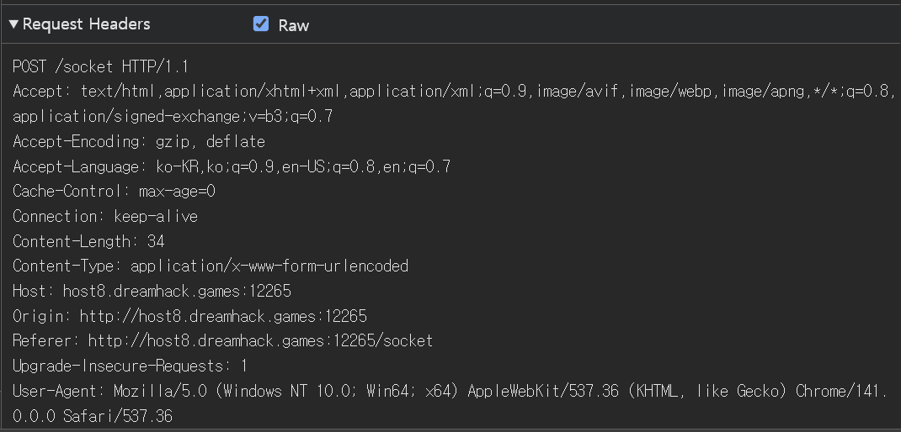Viewport: 901px width, 432px height.
Task: Collapse the Request Headers triangle
Action: point(13,24)
